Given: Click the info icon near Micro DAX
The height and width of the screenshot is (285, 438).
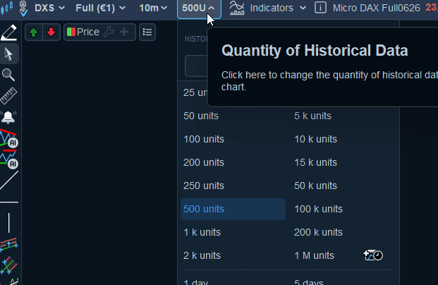Looking at the screenshot, I should click(x=320, y=8).
